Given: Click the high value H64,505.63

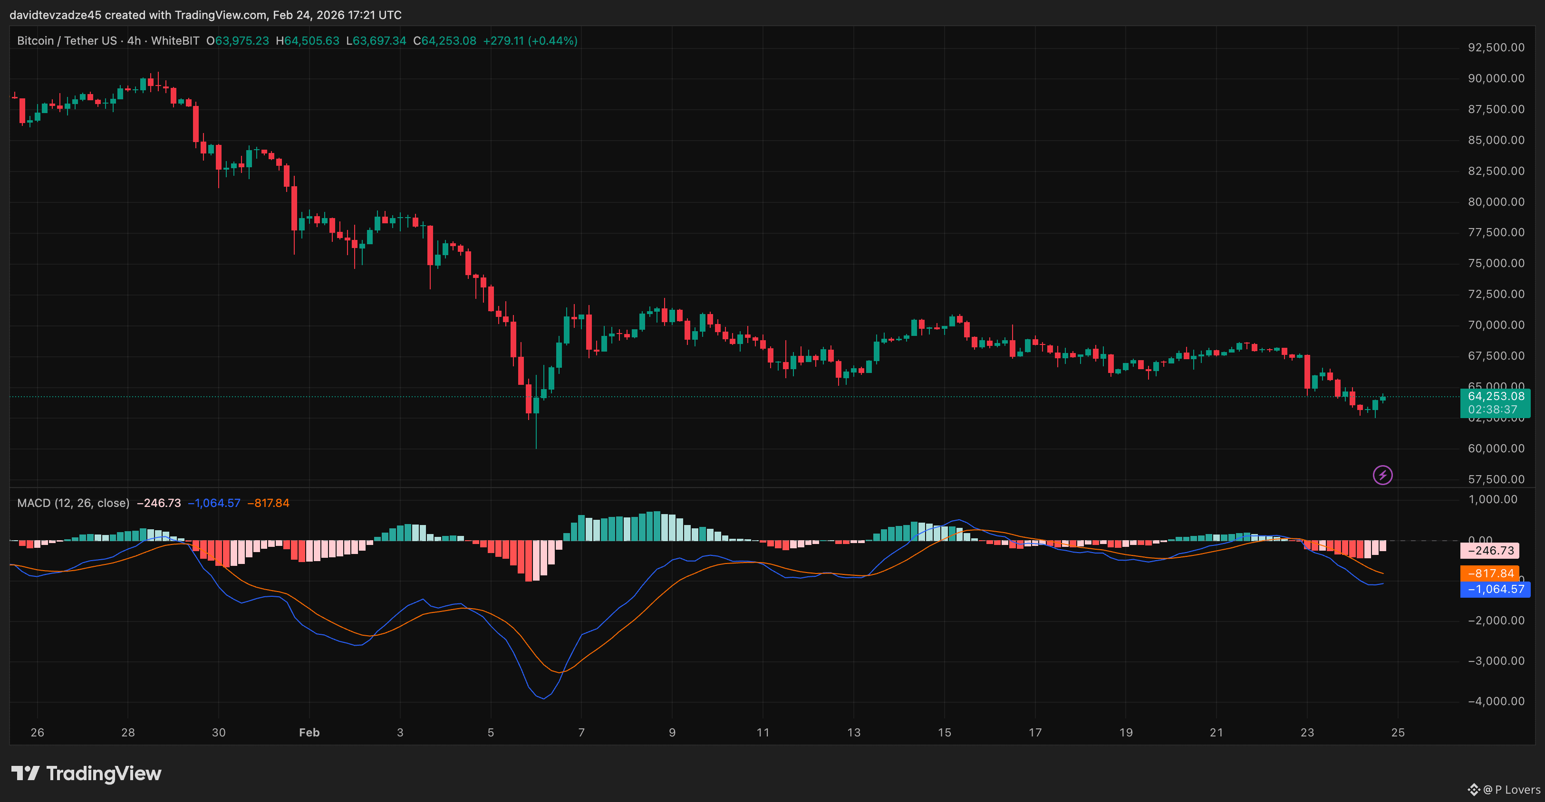Looking at the screenshot, I should (308, 41).
